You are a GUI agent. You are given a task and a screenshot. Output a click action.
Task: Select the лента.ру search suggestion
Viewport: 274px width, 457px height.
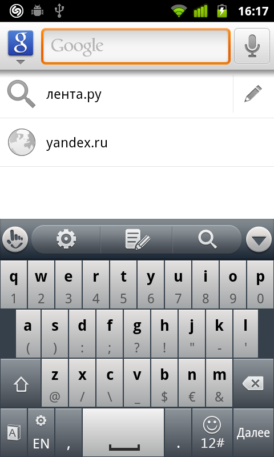(116, 94)
